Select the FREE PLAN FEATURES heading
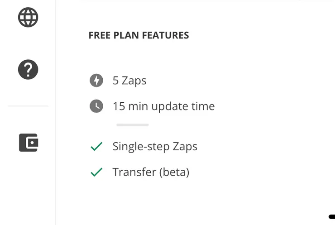Image resolution: width=335 pixels, height=225 pixels. point(139,35)
